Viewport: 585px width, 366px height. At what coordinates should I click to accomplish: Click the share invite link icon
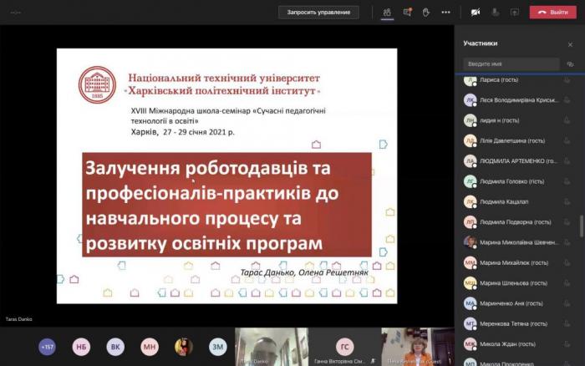click(x=571, y=64)
